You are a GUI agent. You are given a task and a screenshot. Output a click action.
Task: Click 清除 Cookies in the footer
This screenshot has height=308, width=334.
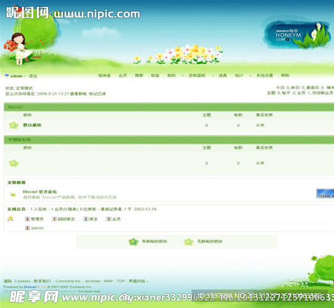tap(17, 281)
